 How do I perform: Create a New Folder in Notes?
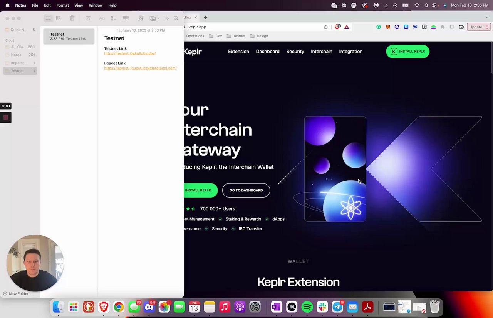(16, 294)
